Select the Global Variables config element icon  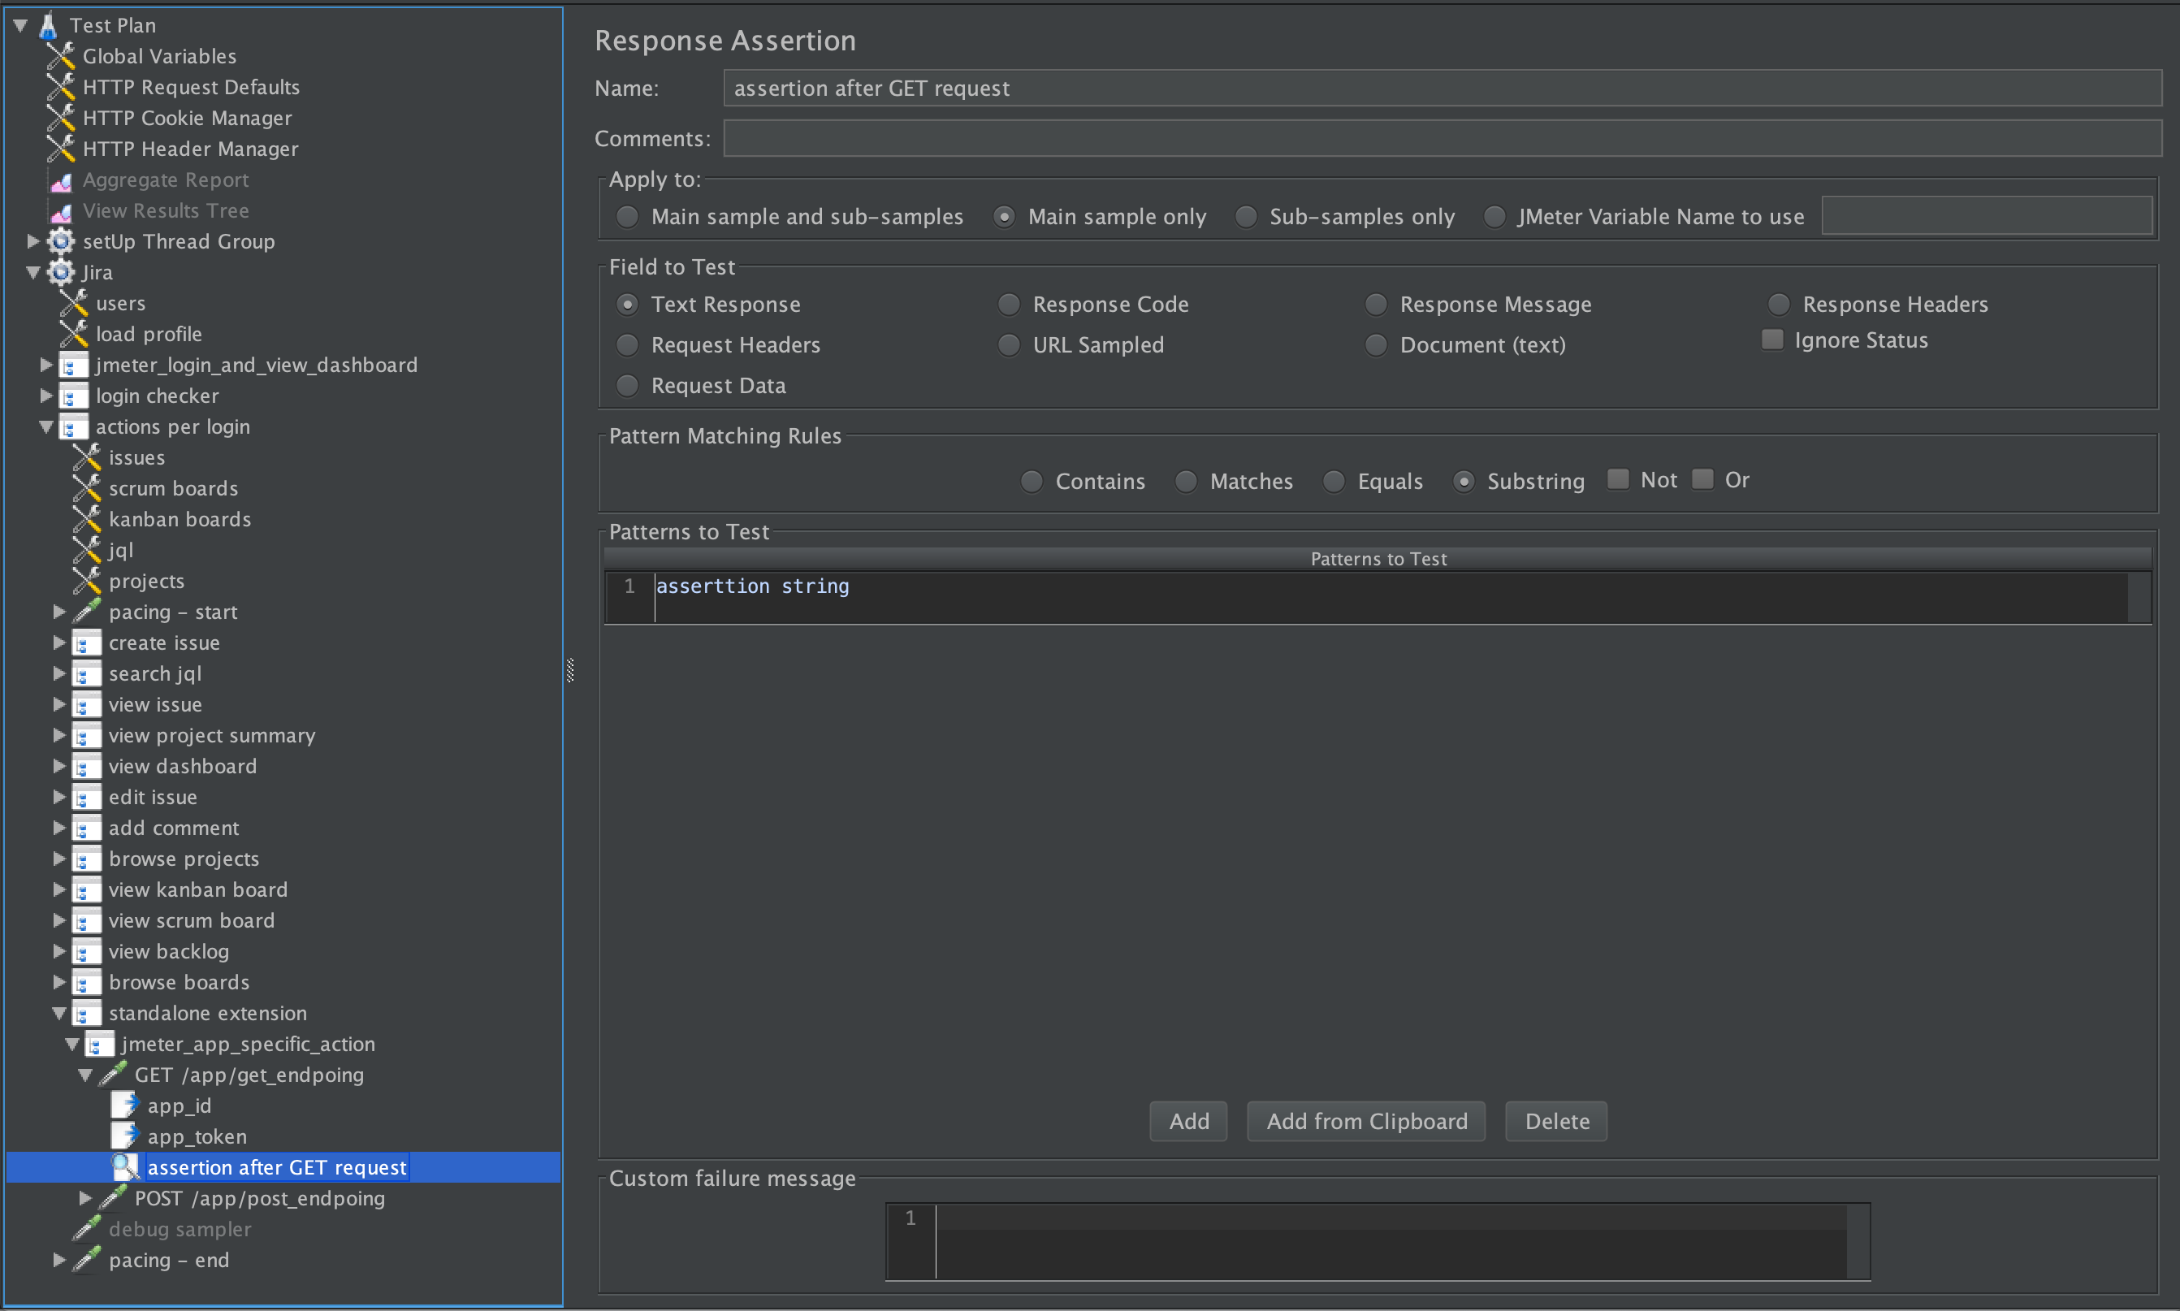click(x=59, y=54)
